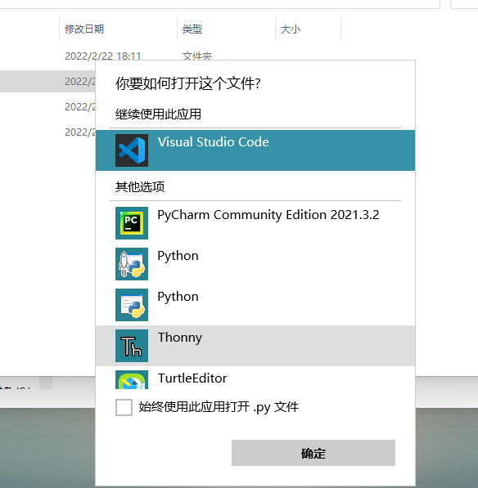
Task: Select PyCharm Community Edition 2021.3.2 label
Action: click(x=268, y=215)
